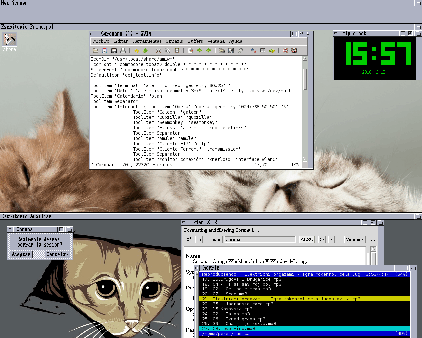Select track "23. 15.Kosovska.mp3" in herrie
This screenshot has height=338, width=422.
click(305, 309)
